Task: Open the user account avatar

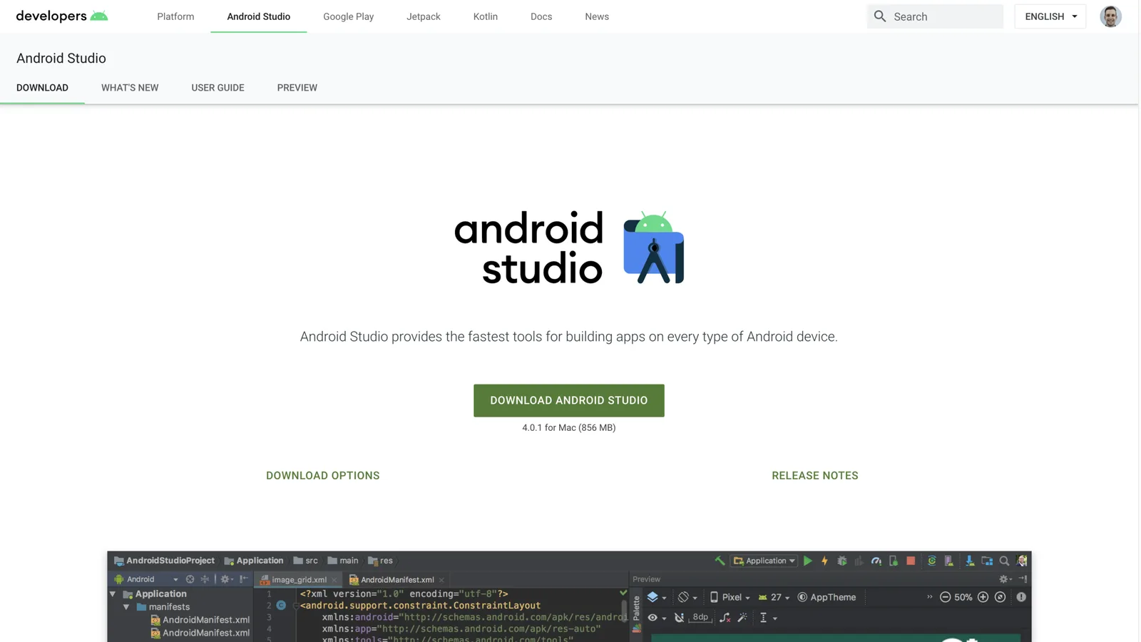Action: [x=1110, y=16]
